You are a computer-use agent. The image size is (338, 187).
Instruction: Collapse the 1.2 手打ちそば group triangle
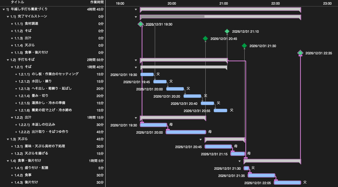[x=8, y=60]
